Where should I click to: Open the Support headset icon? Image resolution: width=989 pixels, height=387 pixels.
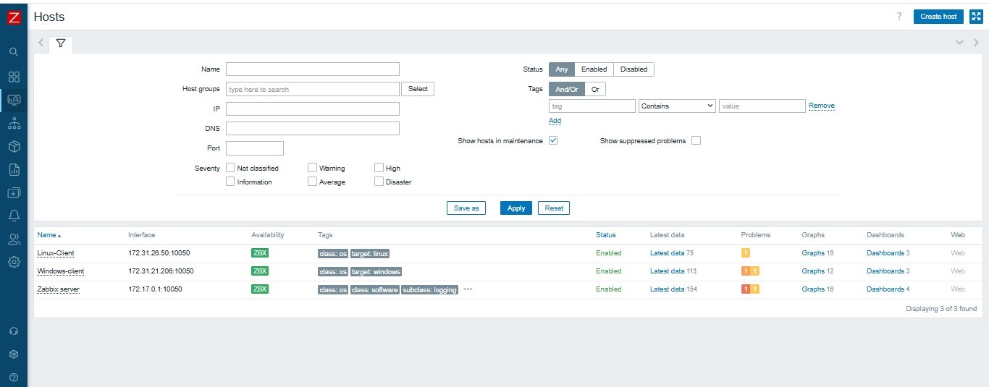14,331
